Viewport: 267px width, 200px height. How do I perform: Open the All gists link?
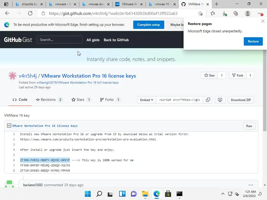(x=93, y=40)
